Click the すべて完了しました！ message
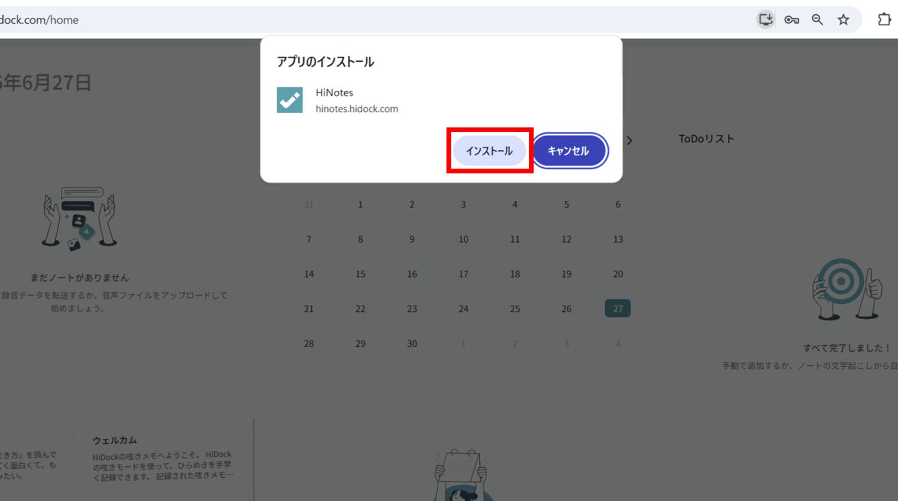The height and width of the screenshot is (501, 898). point(847,348)
